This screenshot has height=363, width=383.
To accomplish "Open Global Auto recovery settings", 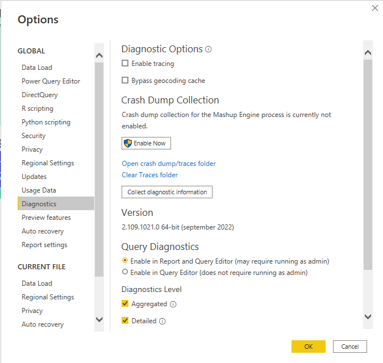I will (43, 231).
